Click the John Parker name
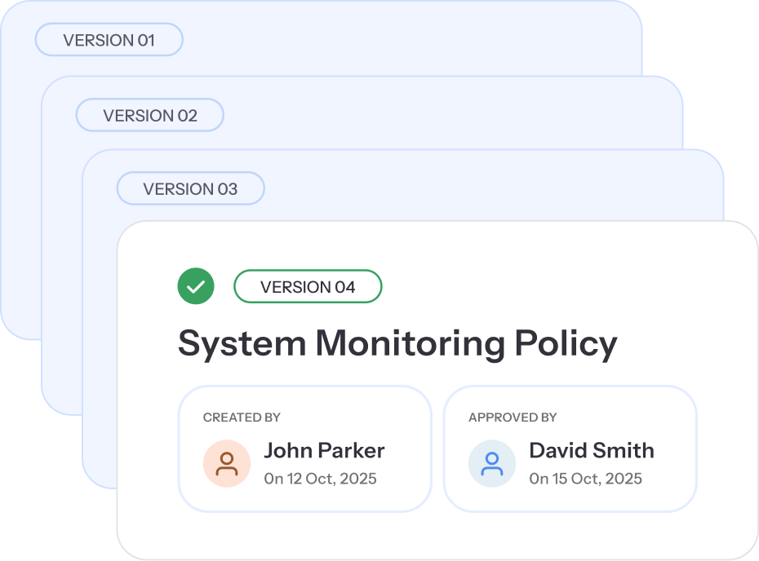759x561 pixels. pos(324,450)
